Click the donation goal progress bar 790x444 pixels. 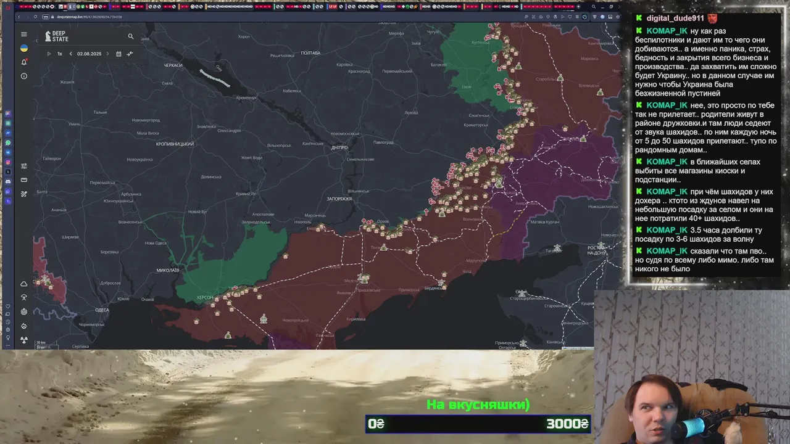pyautogui.click(x=478, y=424)
